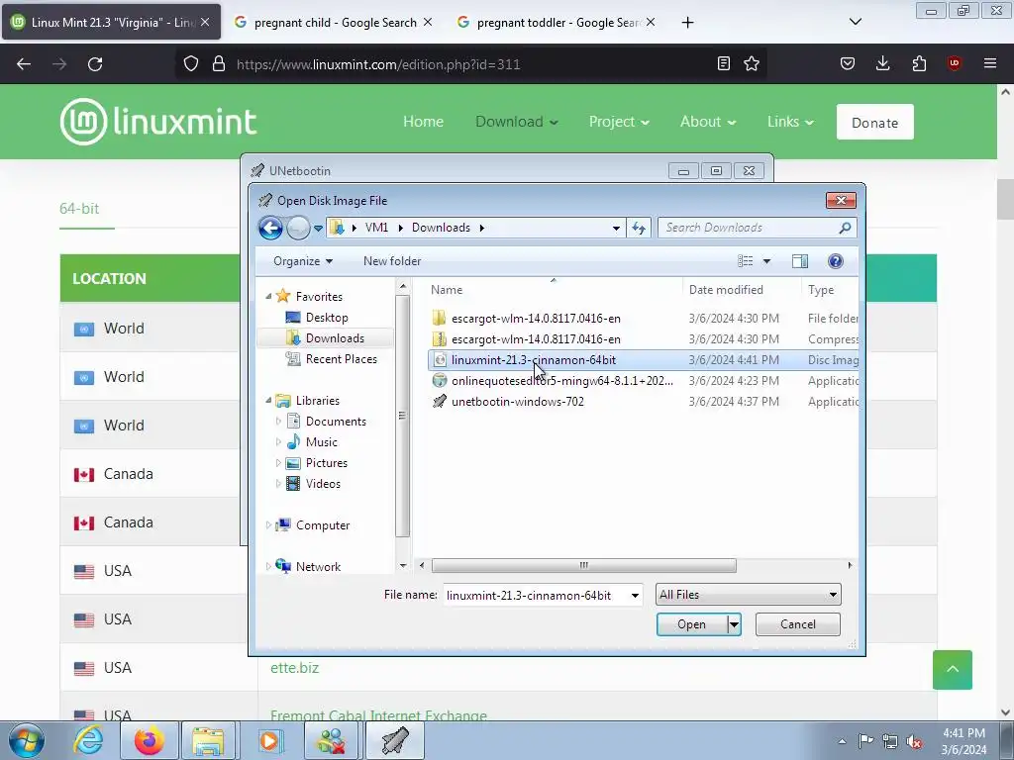Open the Download menu on linuxmint site
This screenshot has height=760, width=1014.
[x=516, y=122]
